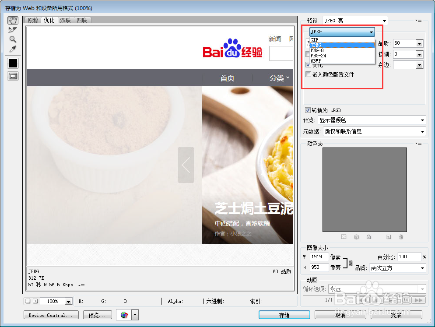Click the H height field 950
Screen dimensions: 435x327
point(319,267)
